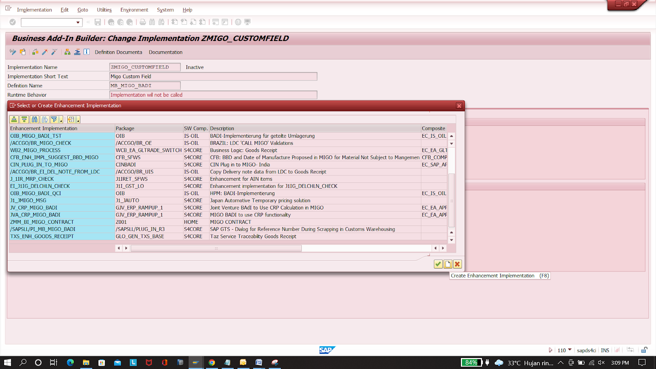Click Create Enhancement Implementation page icon

click(448, 264)
